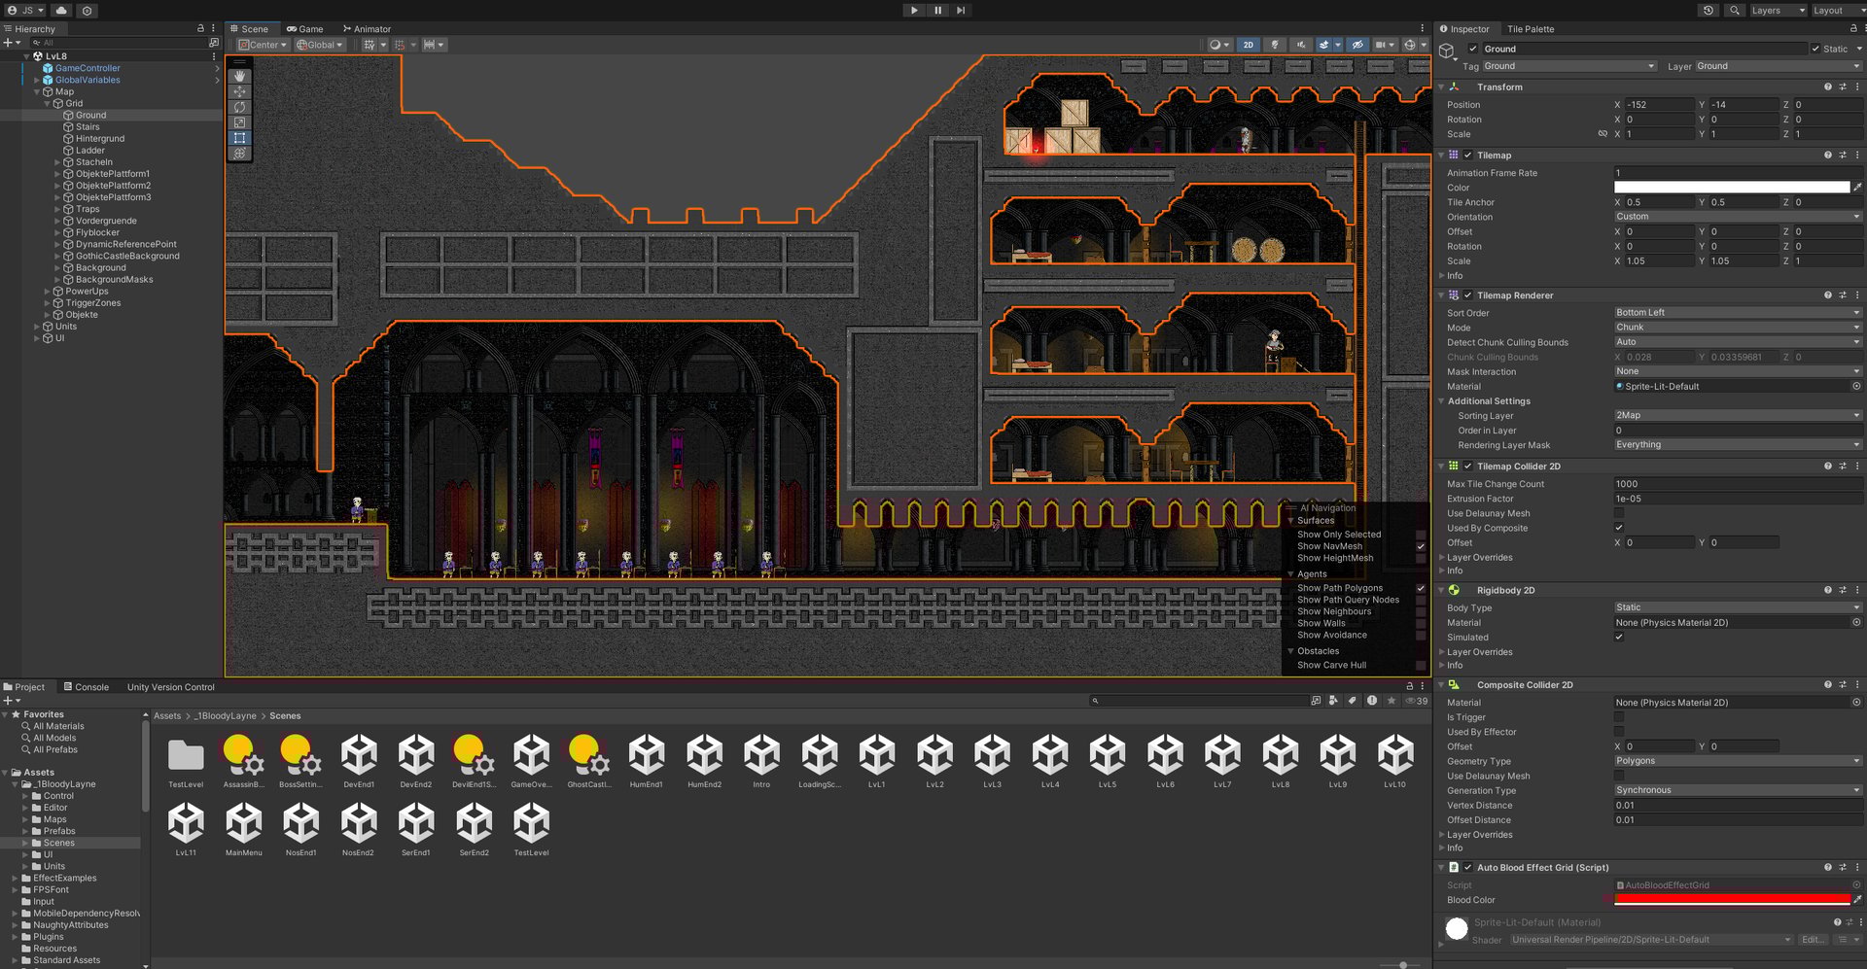
Task: Expand the PowerUps object in Hierarchy
Action: coord(47,292)
